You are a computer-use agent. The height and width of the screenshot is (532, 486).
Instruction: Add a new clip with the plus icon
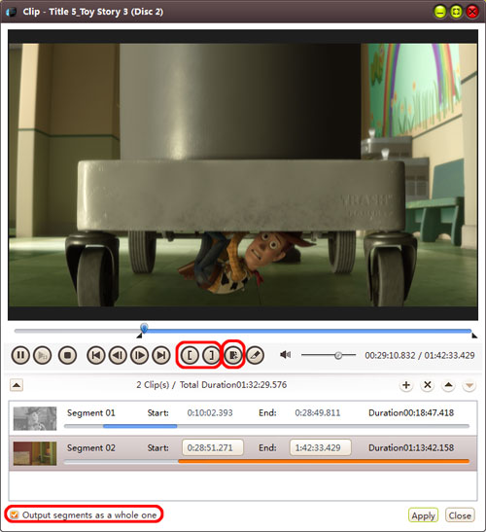coord(406,385)
